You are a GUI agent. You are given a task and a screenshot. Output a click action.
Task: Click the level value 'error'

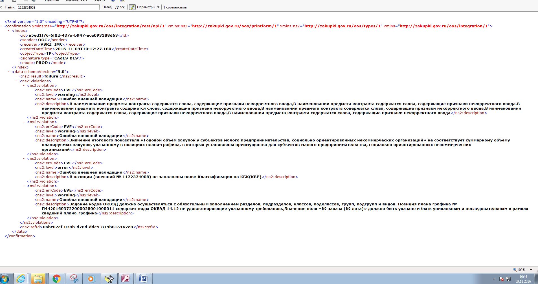(63, 168)
